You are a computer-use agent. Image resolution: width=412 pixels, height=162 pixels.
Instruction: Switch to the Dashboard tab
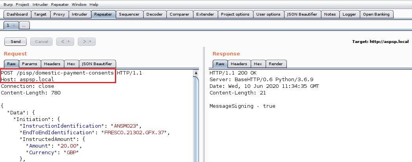pos(17,14)
